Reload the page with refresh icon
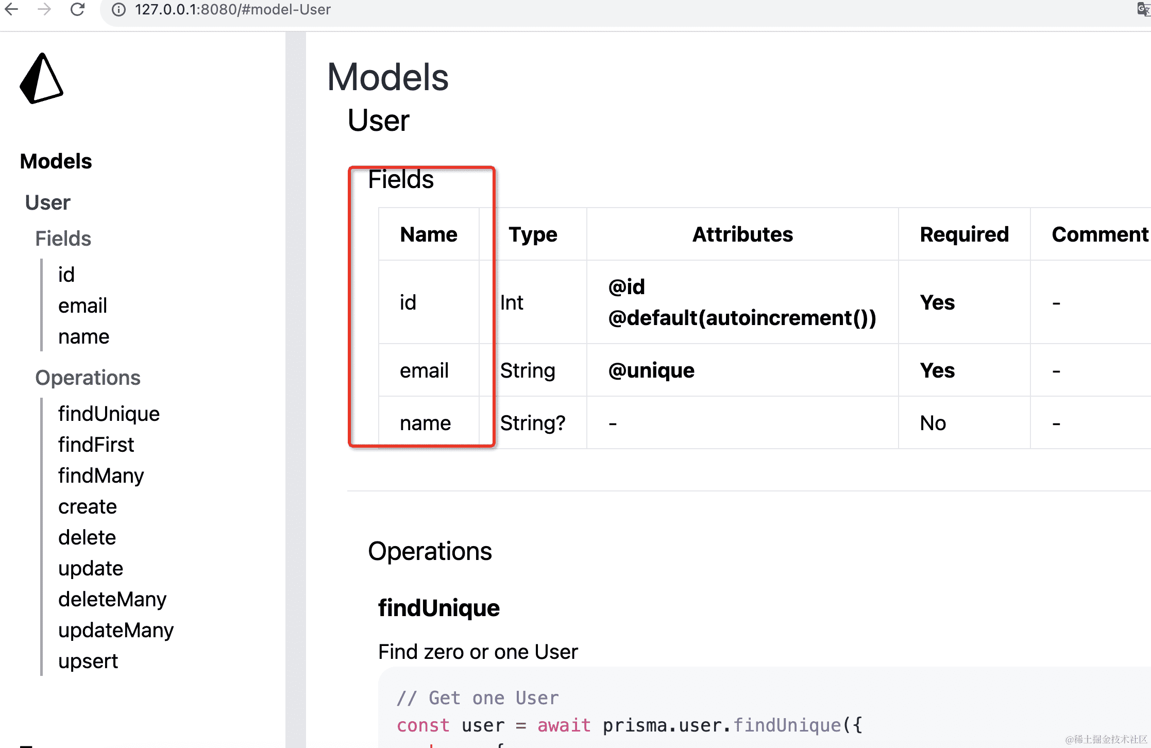This screenshot has height=748, width=1151. (77, 9)
